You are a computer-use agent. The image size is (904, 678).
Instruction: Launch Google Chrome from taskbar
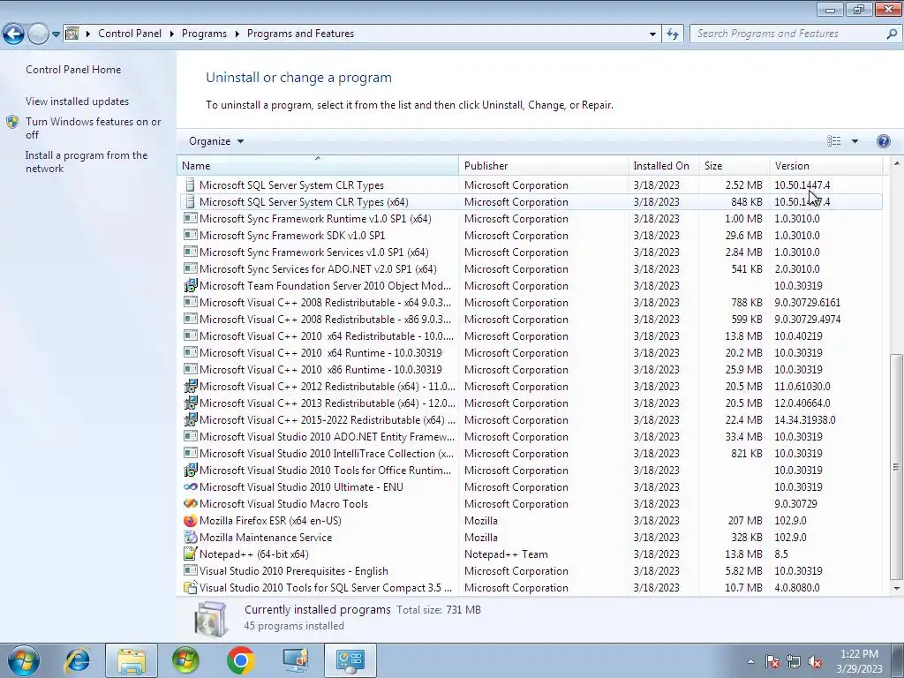click(x=241, y=660)
